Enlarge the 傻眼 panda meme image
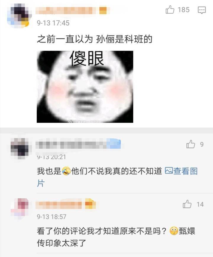Viewport: 213px width, 257px height. click(x=85, y=87)
